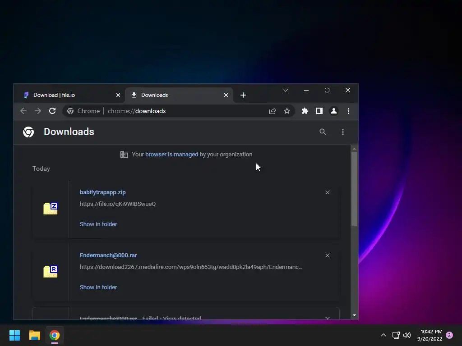This screenshot has width=462, height=346.
Task: Search downloads with the magnifier icon
Action: [323, 132]
